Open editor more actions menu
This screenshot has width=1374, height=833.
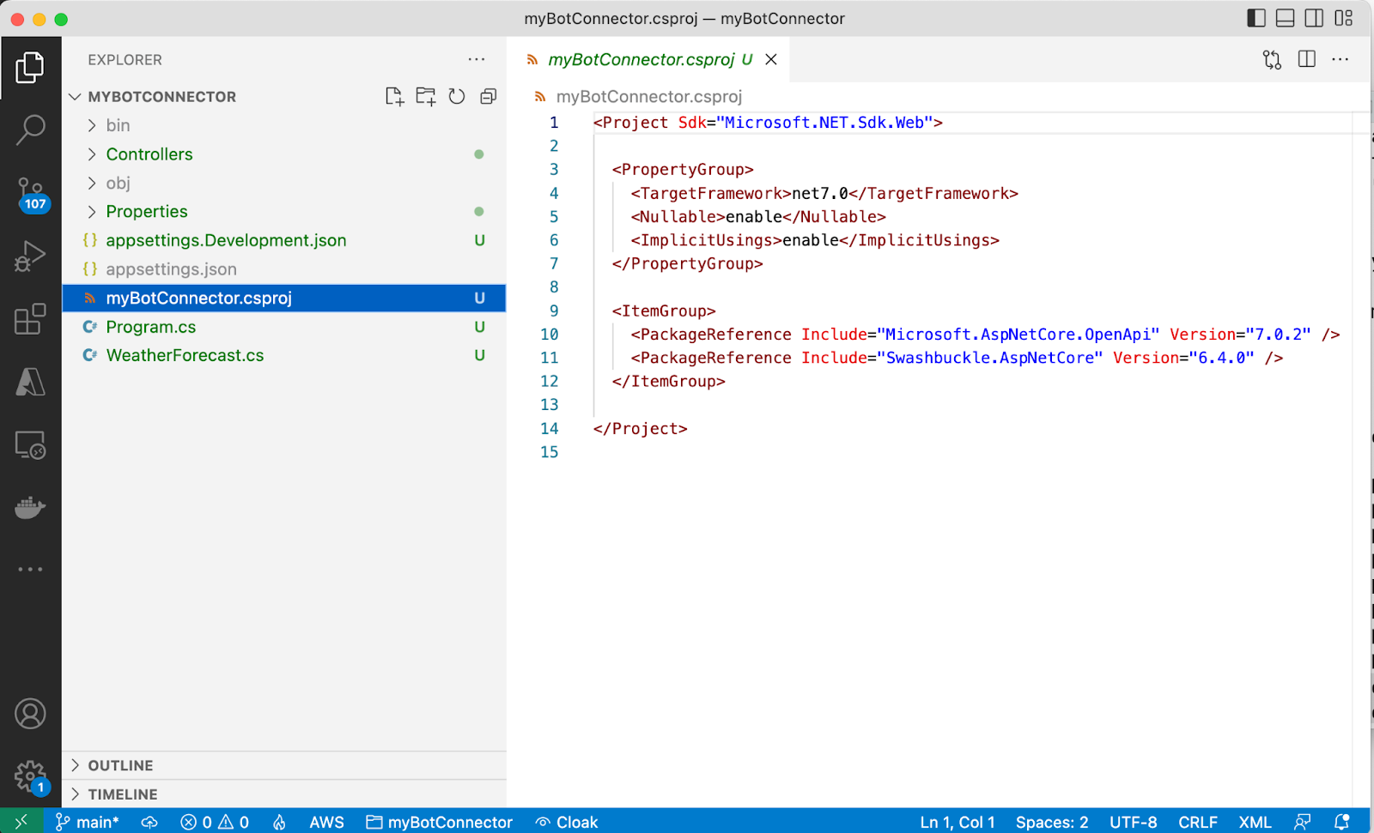(1341, 59)
